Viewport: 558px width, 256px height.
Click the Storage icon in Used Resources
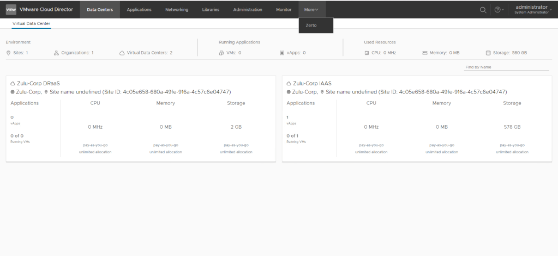point(488,53)
